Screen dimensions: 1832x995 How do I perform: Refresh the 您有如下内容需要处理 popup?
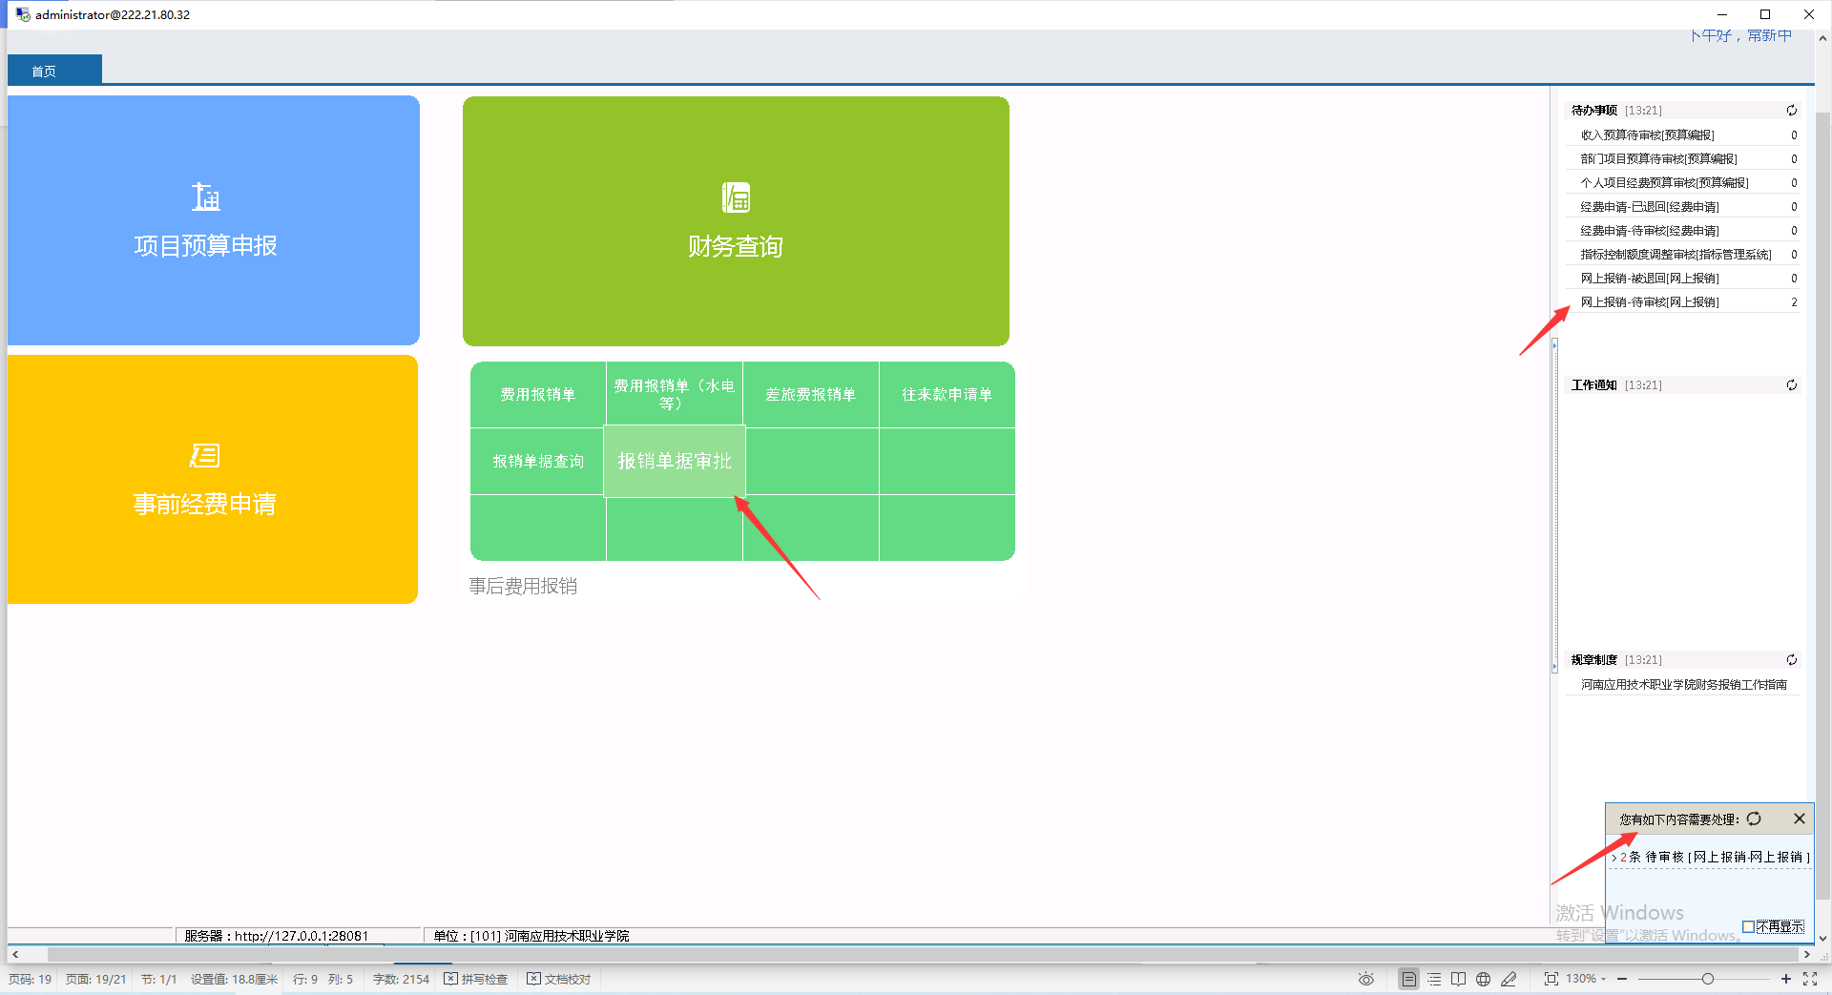1754,819
